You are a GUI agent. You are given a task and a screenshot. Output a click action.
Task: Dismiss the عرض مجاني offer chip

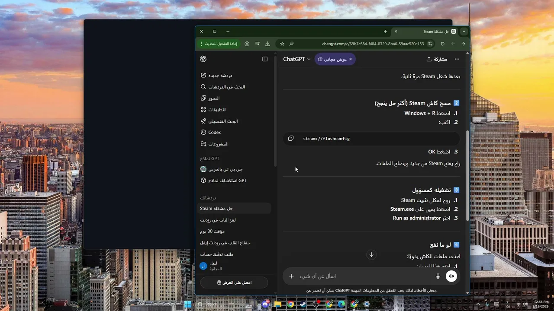click(351, 59)
